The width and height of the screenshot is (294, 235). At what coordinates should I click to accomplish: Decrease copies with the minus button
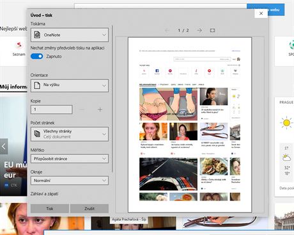pyautogui.click(x=82, y=109)
